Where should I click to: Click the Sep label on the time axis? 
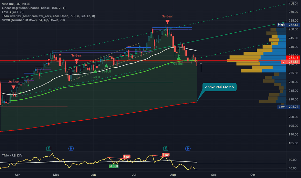(x=214, y=175)
